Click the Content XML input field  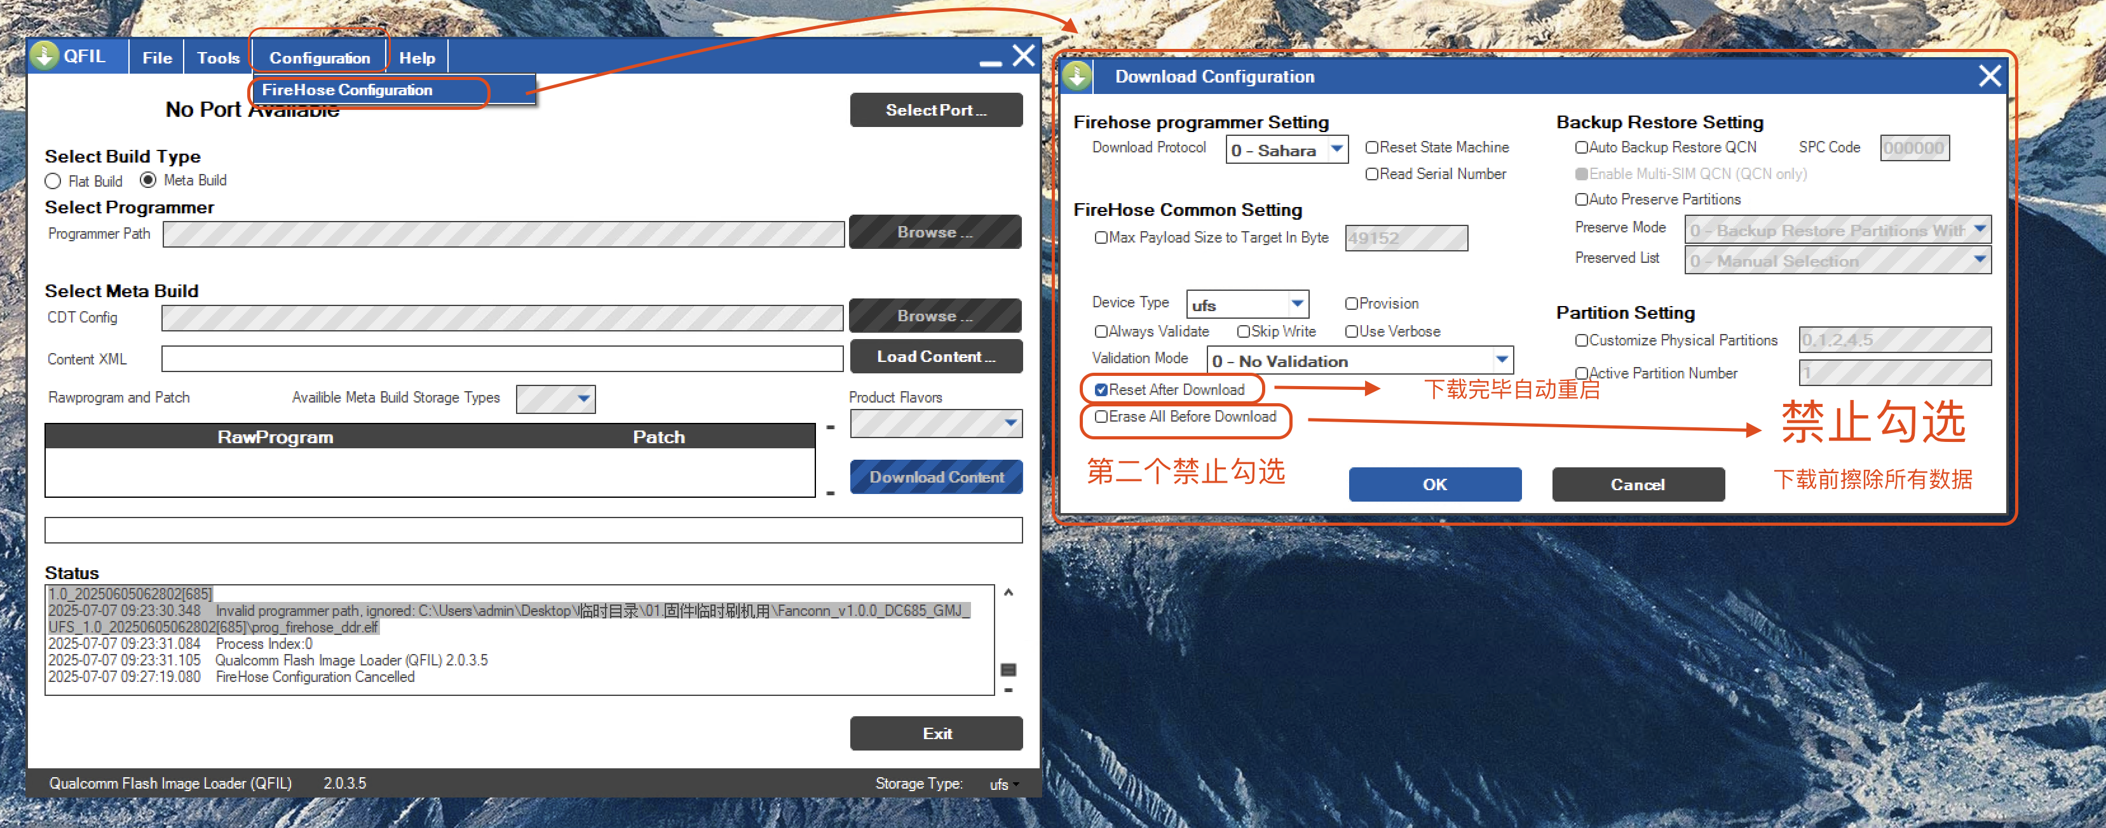(501, 359)
